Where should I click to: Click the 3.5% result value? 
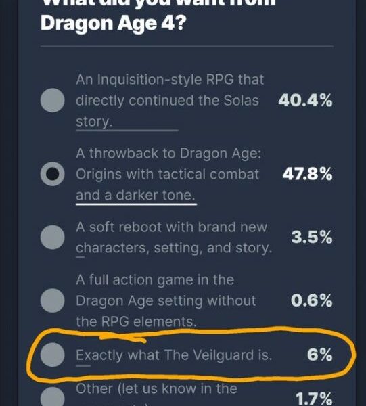[312, 238]
